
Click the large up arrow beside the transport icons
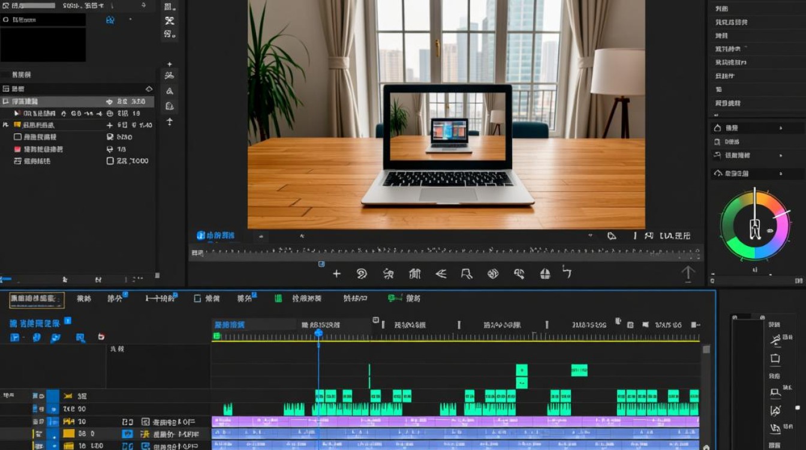688,273
